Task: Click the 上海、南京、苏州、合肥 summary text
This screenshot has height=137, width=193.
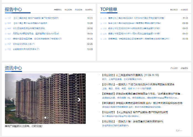Action: click(127, 89)
